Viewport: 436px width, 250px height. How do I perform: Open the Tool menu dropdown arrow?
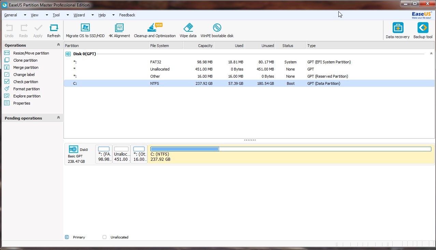(68, 15)
